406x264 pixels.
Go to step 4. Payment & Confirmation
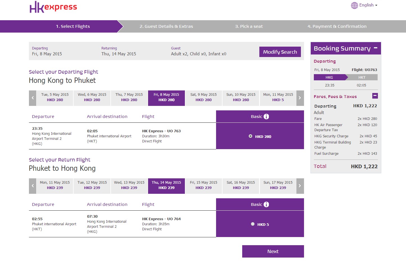pos(337,26)
